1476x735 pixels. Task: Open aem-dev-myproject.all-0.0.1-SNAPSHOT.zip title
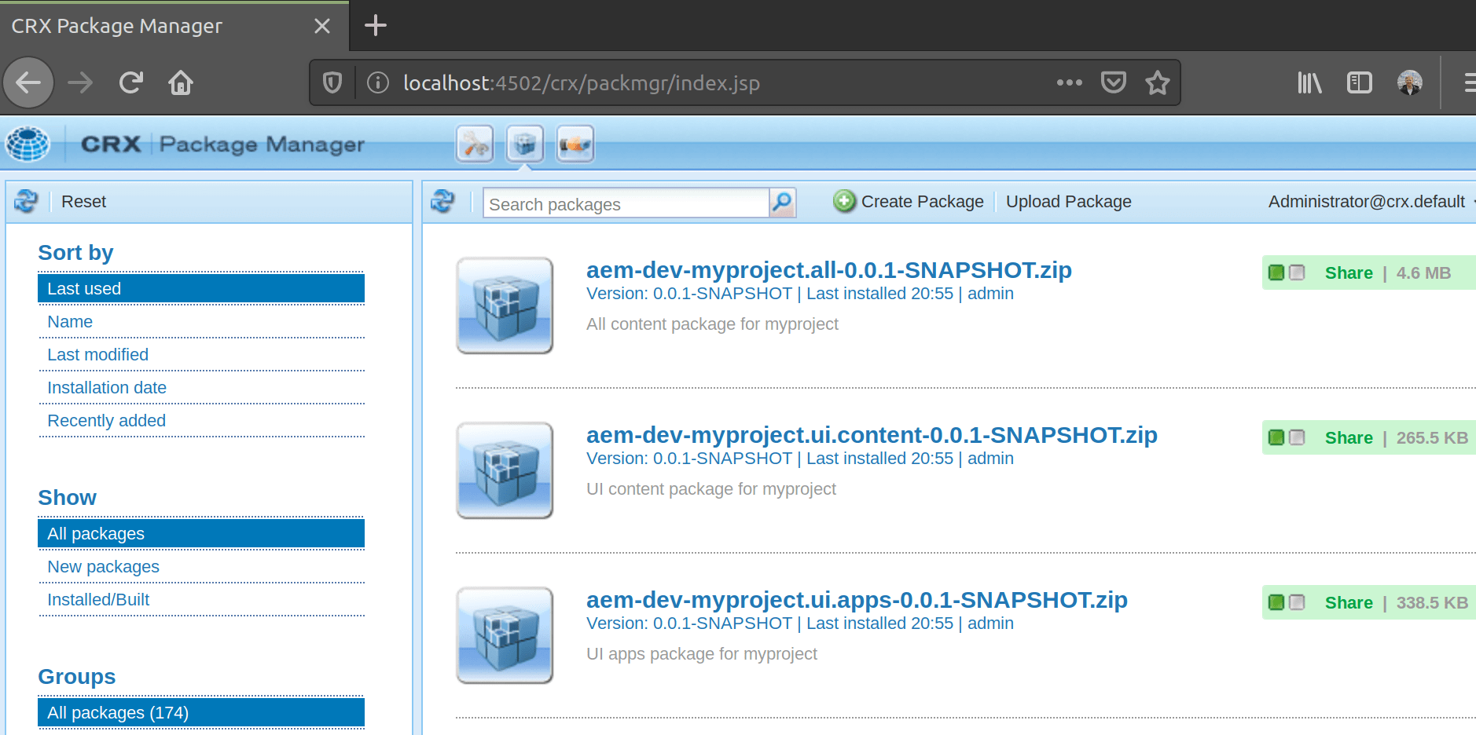[829, 269]
